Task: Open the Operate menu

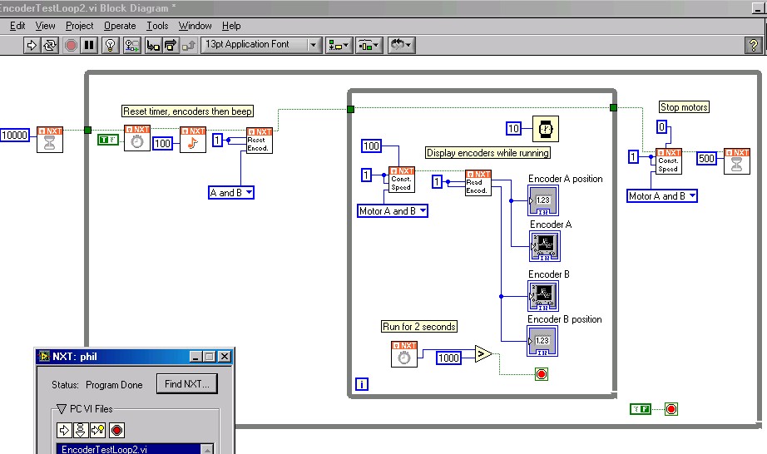Action: click(x=120, y=26)
